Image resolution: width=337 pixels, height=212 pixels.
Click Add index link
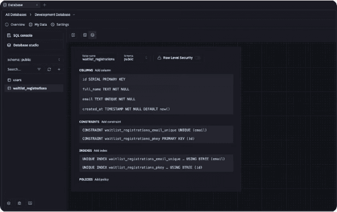tap(100, 151)
